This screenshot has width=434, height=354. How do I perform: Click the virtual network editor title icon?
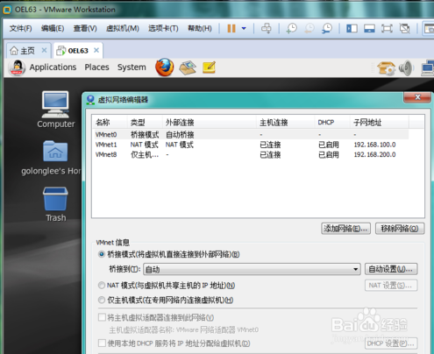tap(90, 100)
